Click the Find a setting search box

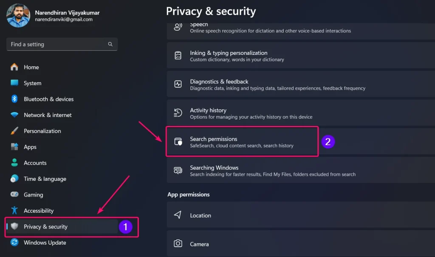(62, 44)
